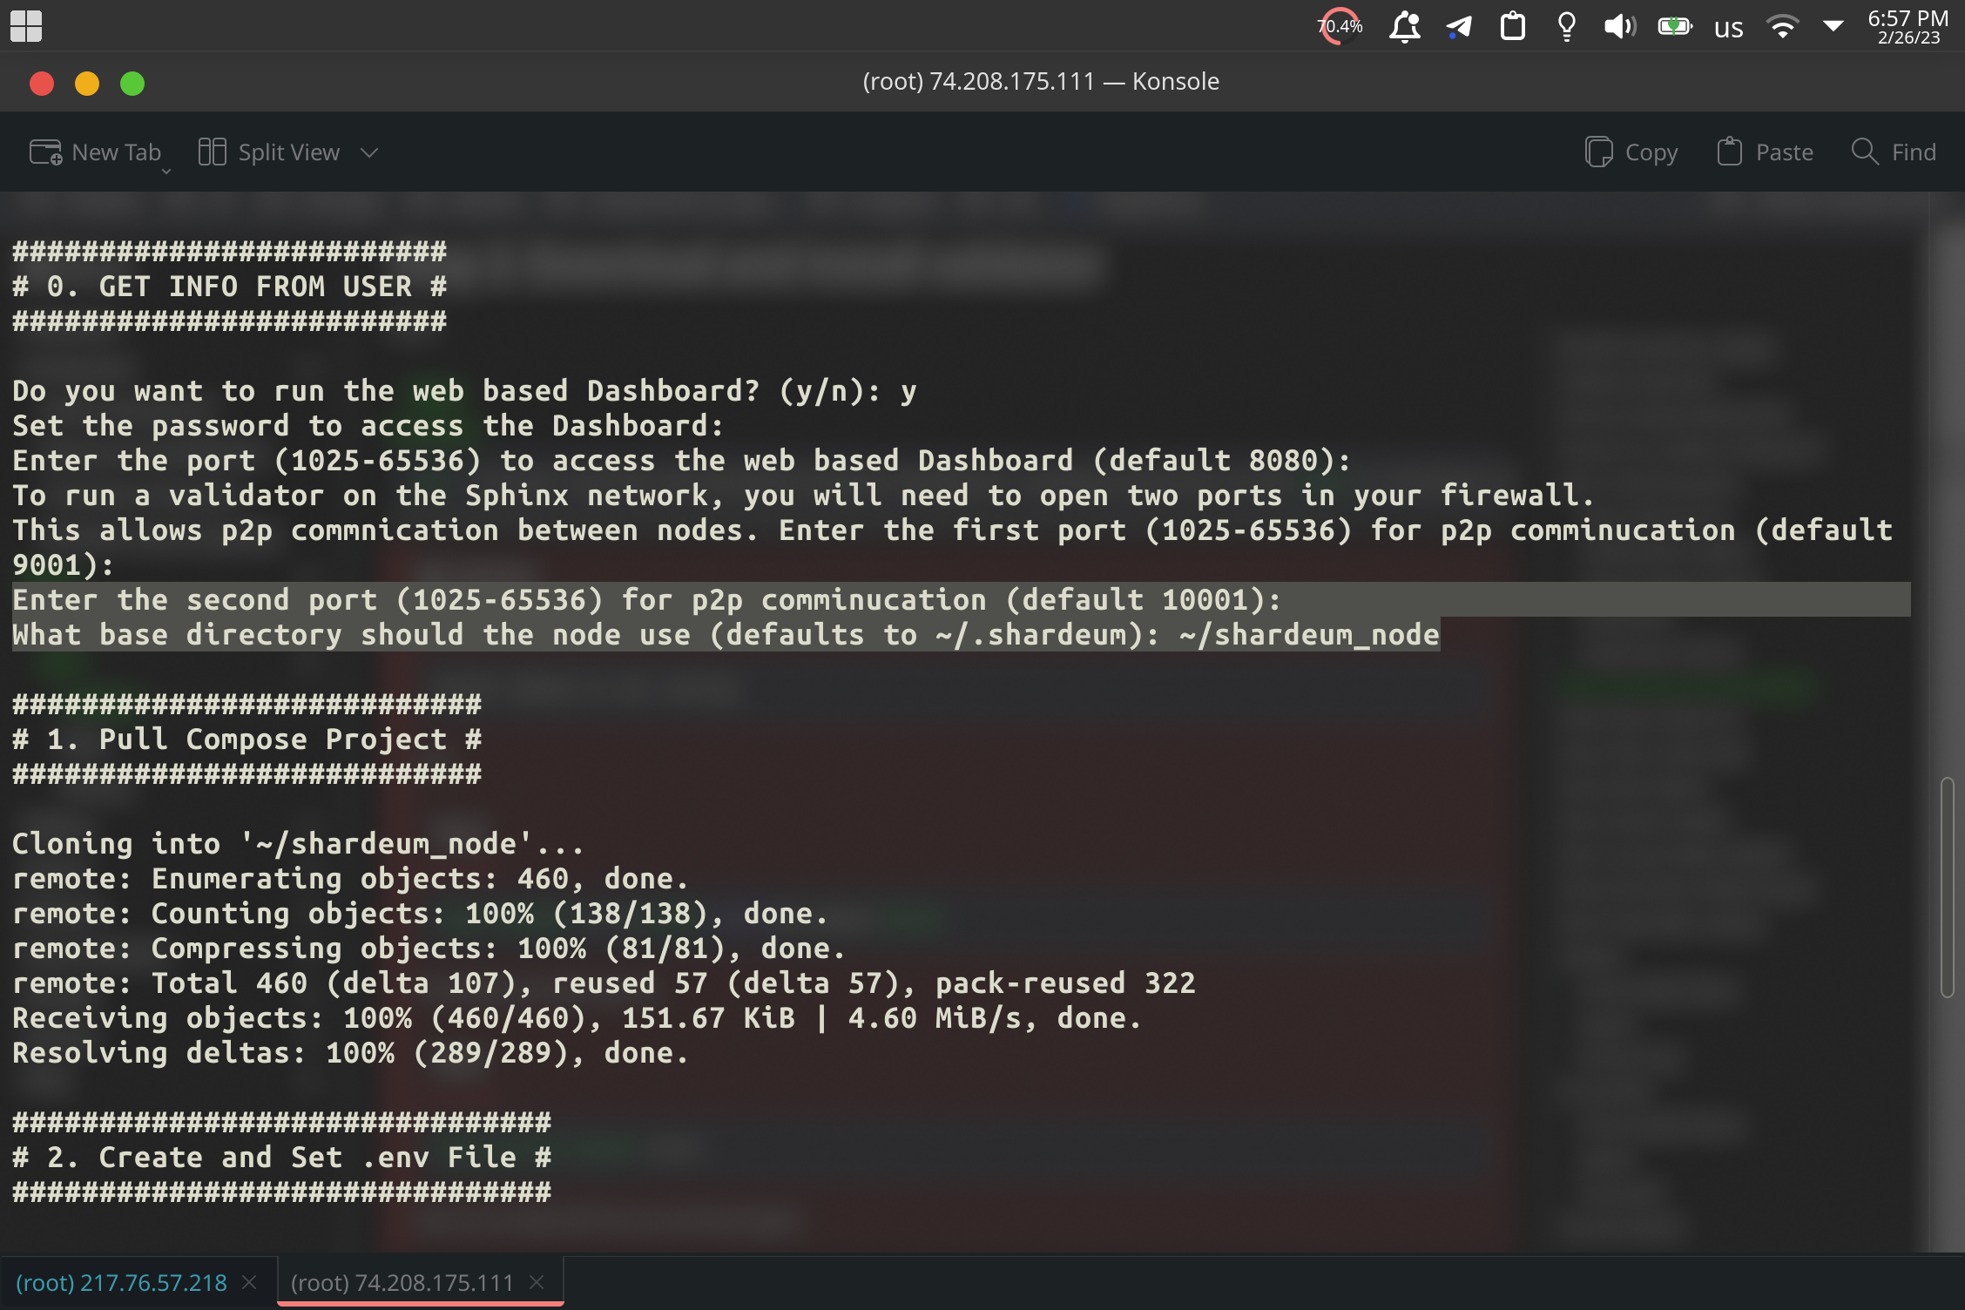The height and width of the screenshot is (1310, 1965).
Task: Check the battery level indicator
Action: [x=1674, y=26]
